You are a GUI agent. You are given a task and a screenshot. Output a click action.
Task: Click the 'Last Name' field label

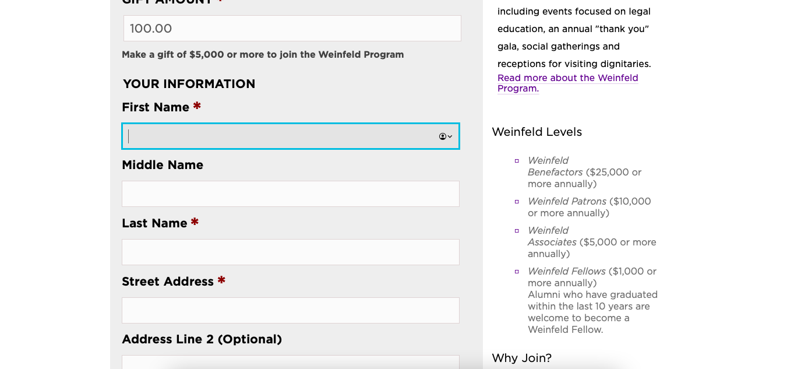[154, 223]
